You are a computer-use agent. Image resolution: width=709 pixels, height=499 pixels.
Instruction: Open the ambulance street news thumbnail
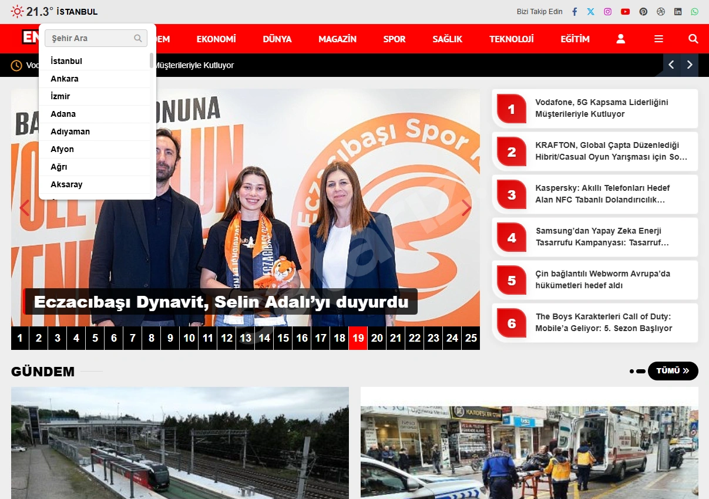[x=529, y=443]
